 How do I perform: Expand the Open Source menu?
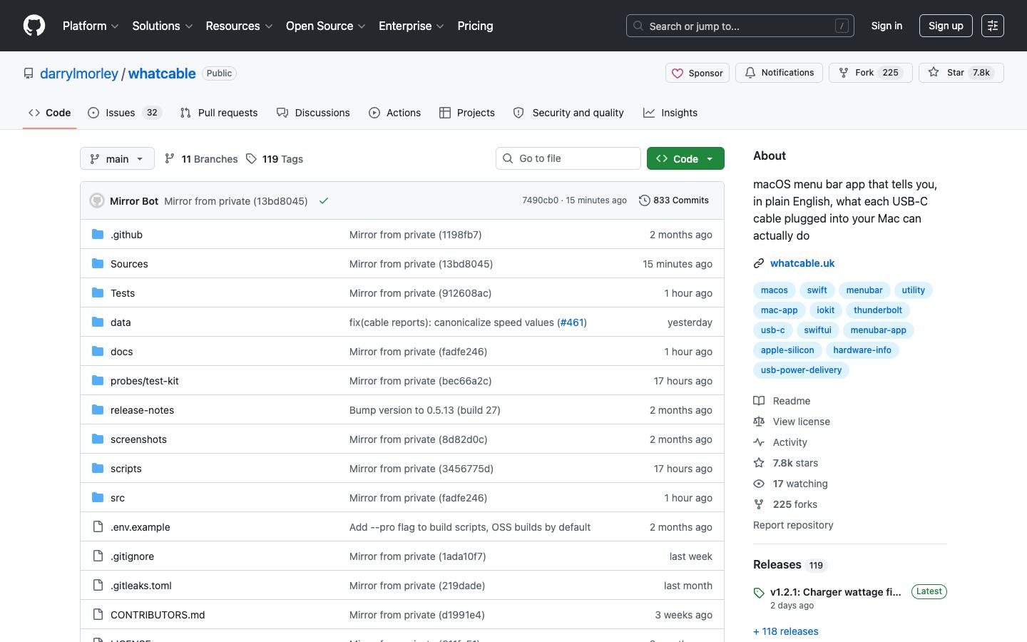pos(326,26)
